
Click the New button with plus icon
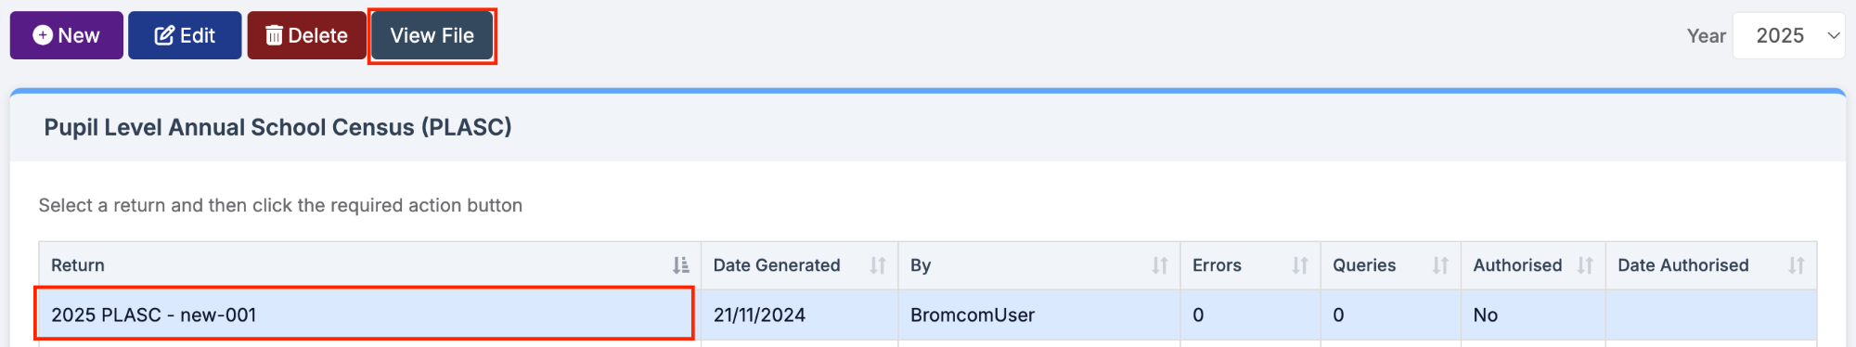(67, 35)
